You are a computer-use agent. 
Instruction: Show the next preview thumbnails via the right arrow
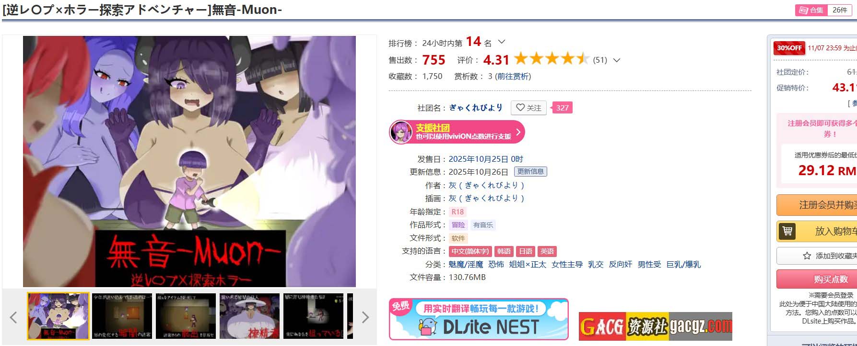[365, 317]
